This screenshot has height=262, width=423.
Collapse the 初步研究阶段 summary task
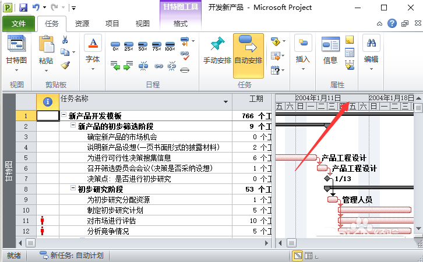73,188
